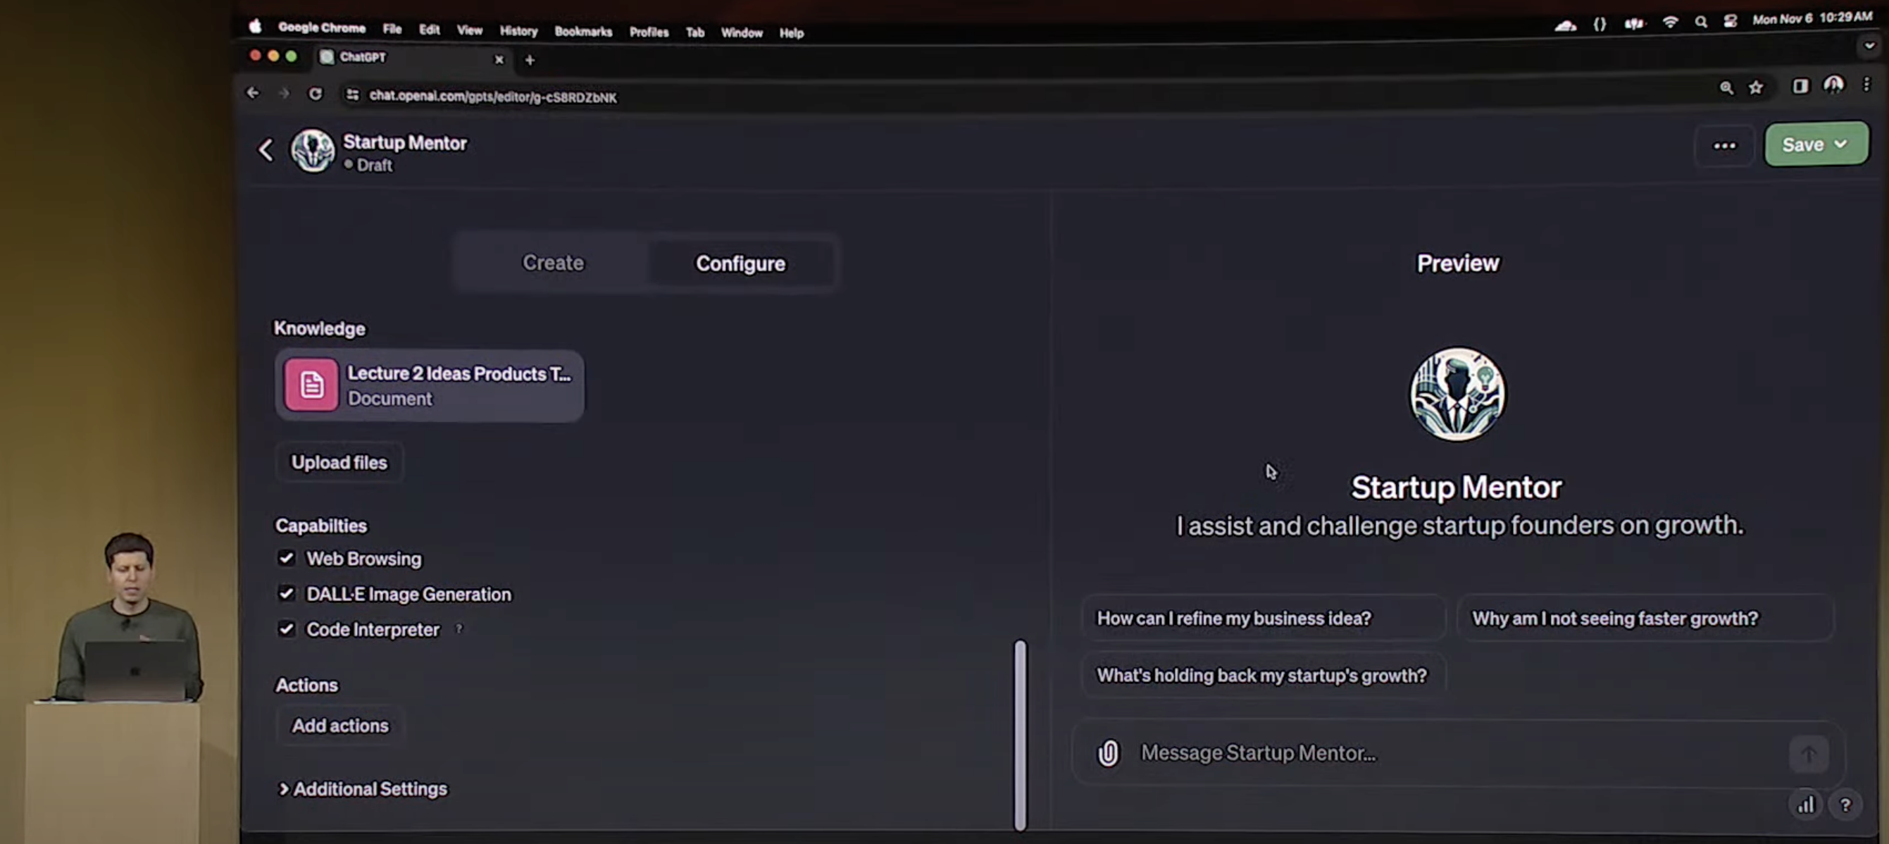Expand Additional Settings section
Screen dimensions: 1889x844
click(x=363, y=788)
